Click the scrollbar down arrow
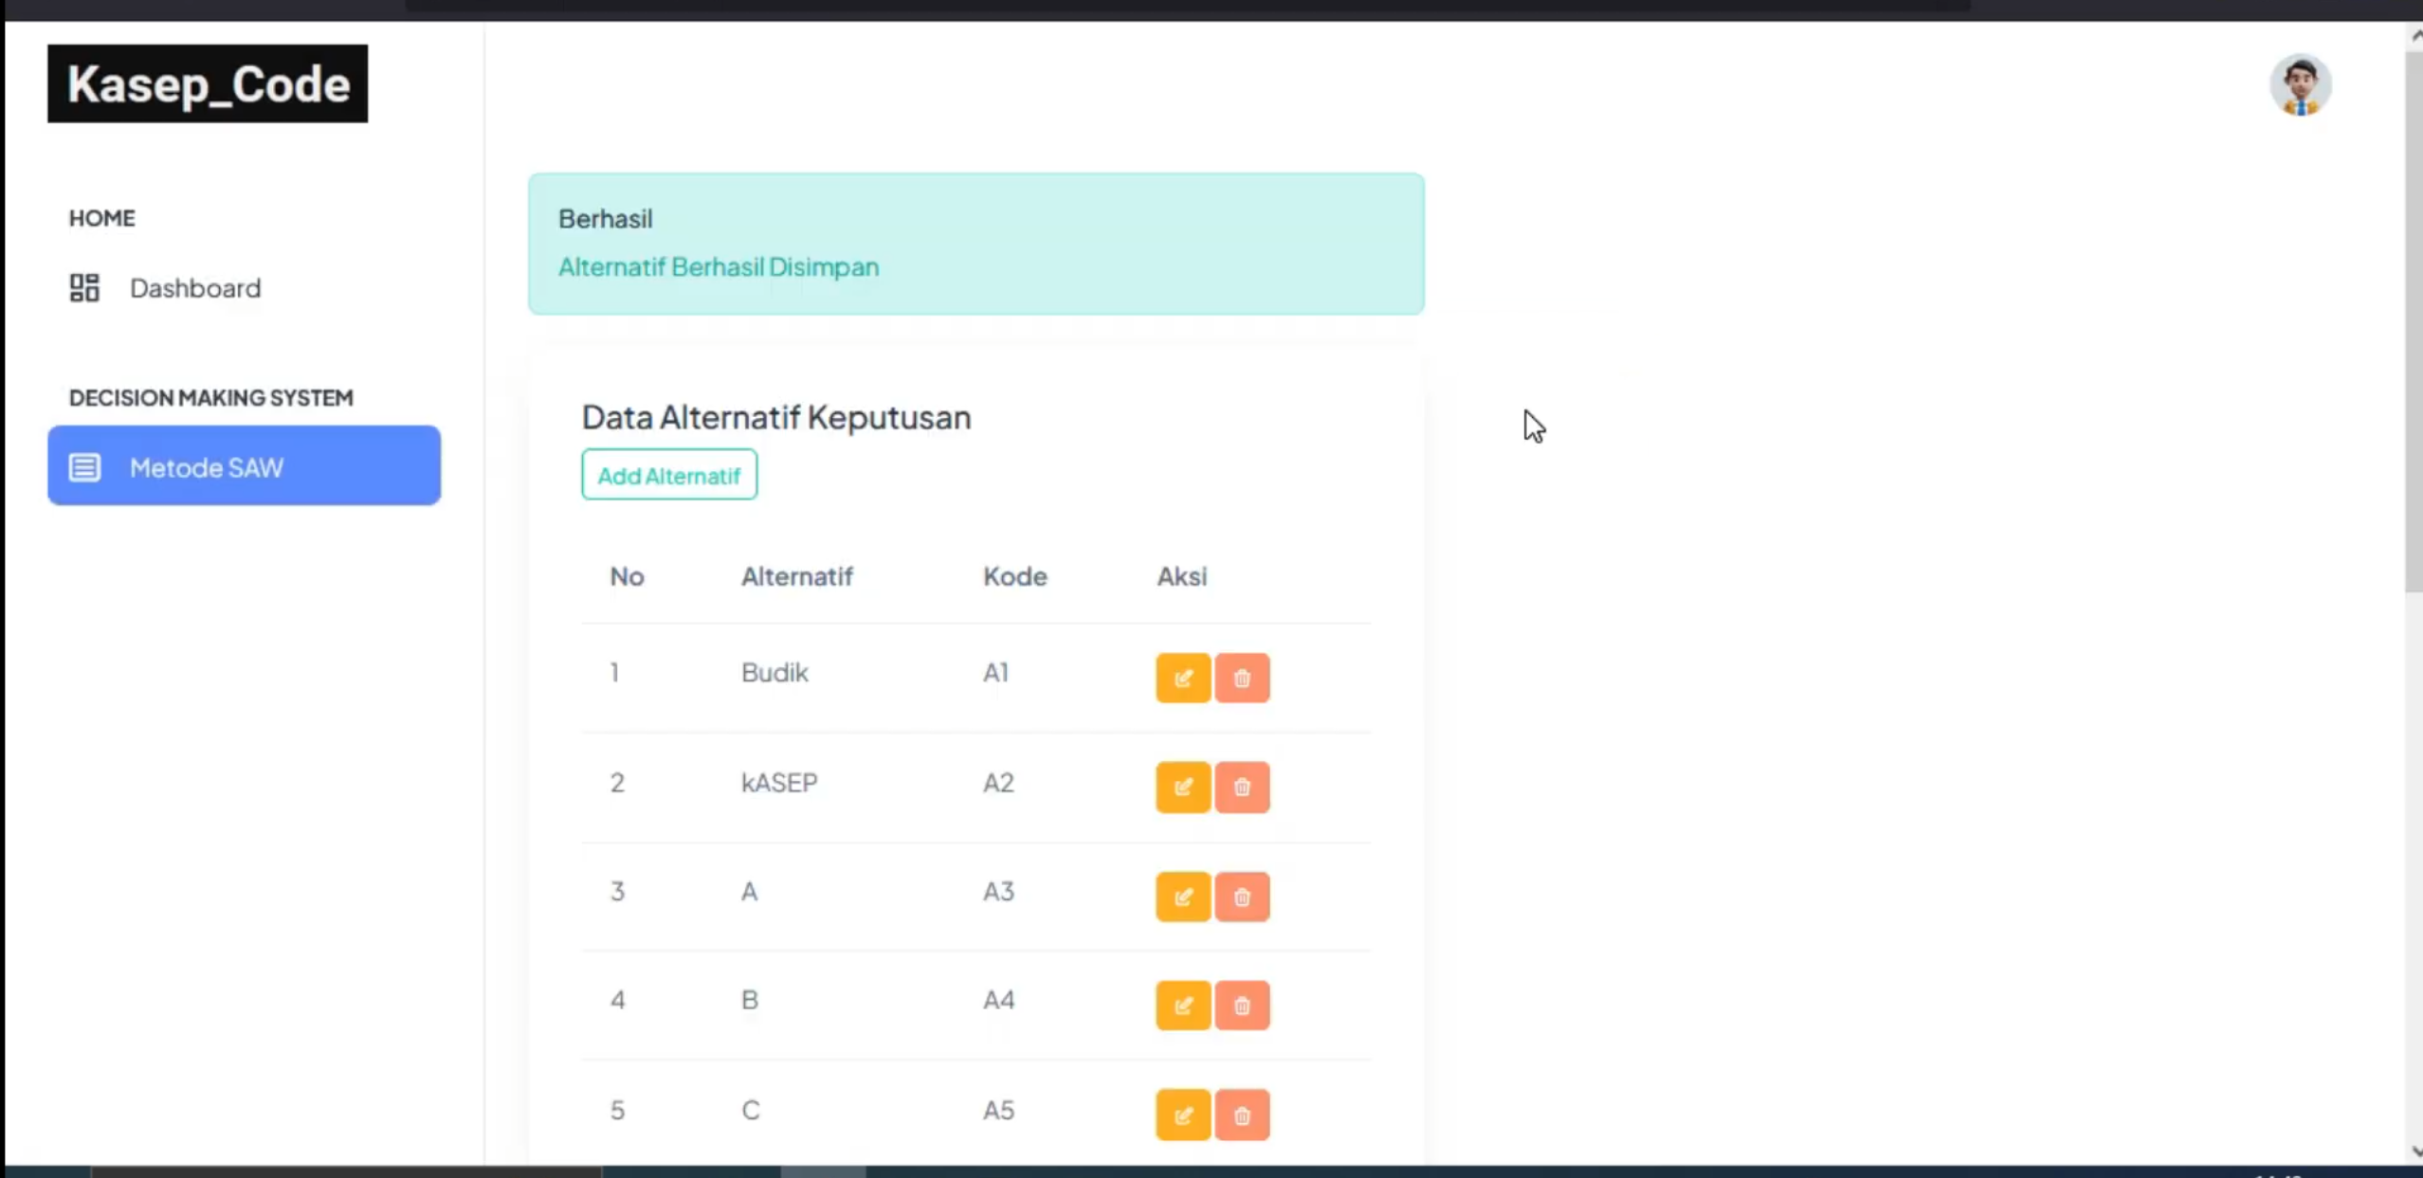The image size is (2423, 1178). [2414, 1152]
